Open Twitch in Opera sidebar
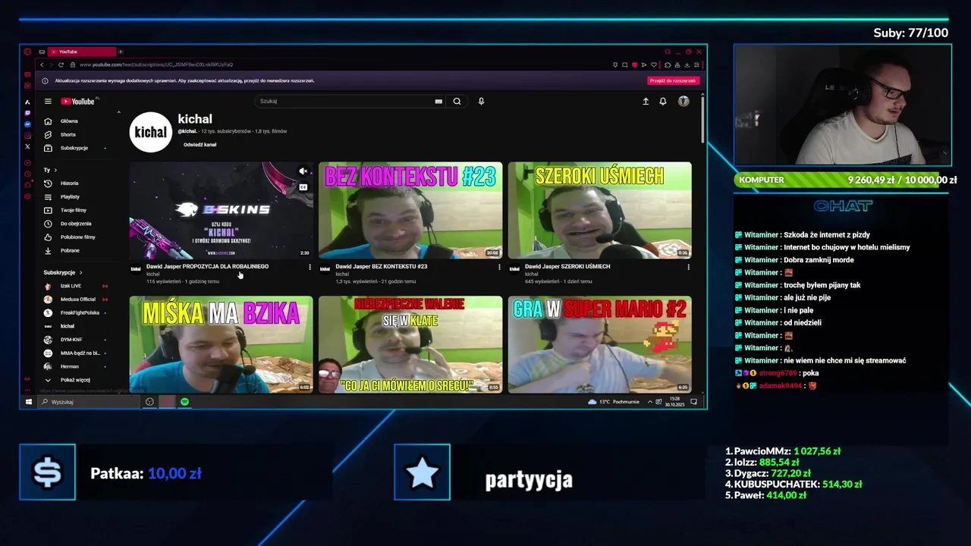Viewport: 971px width, 546px height. click(x=27, y=113)
